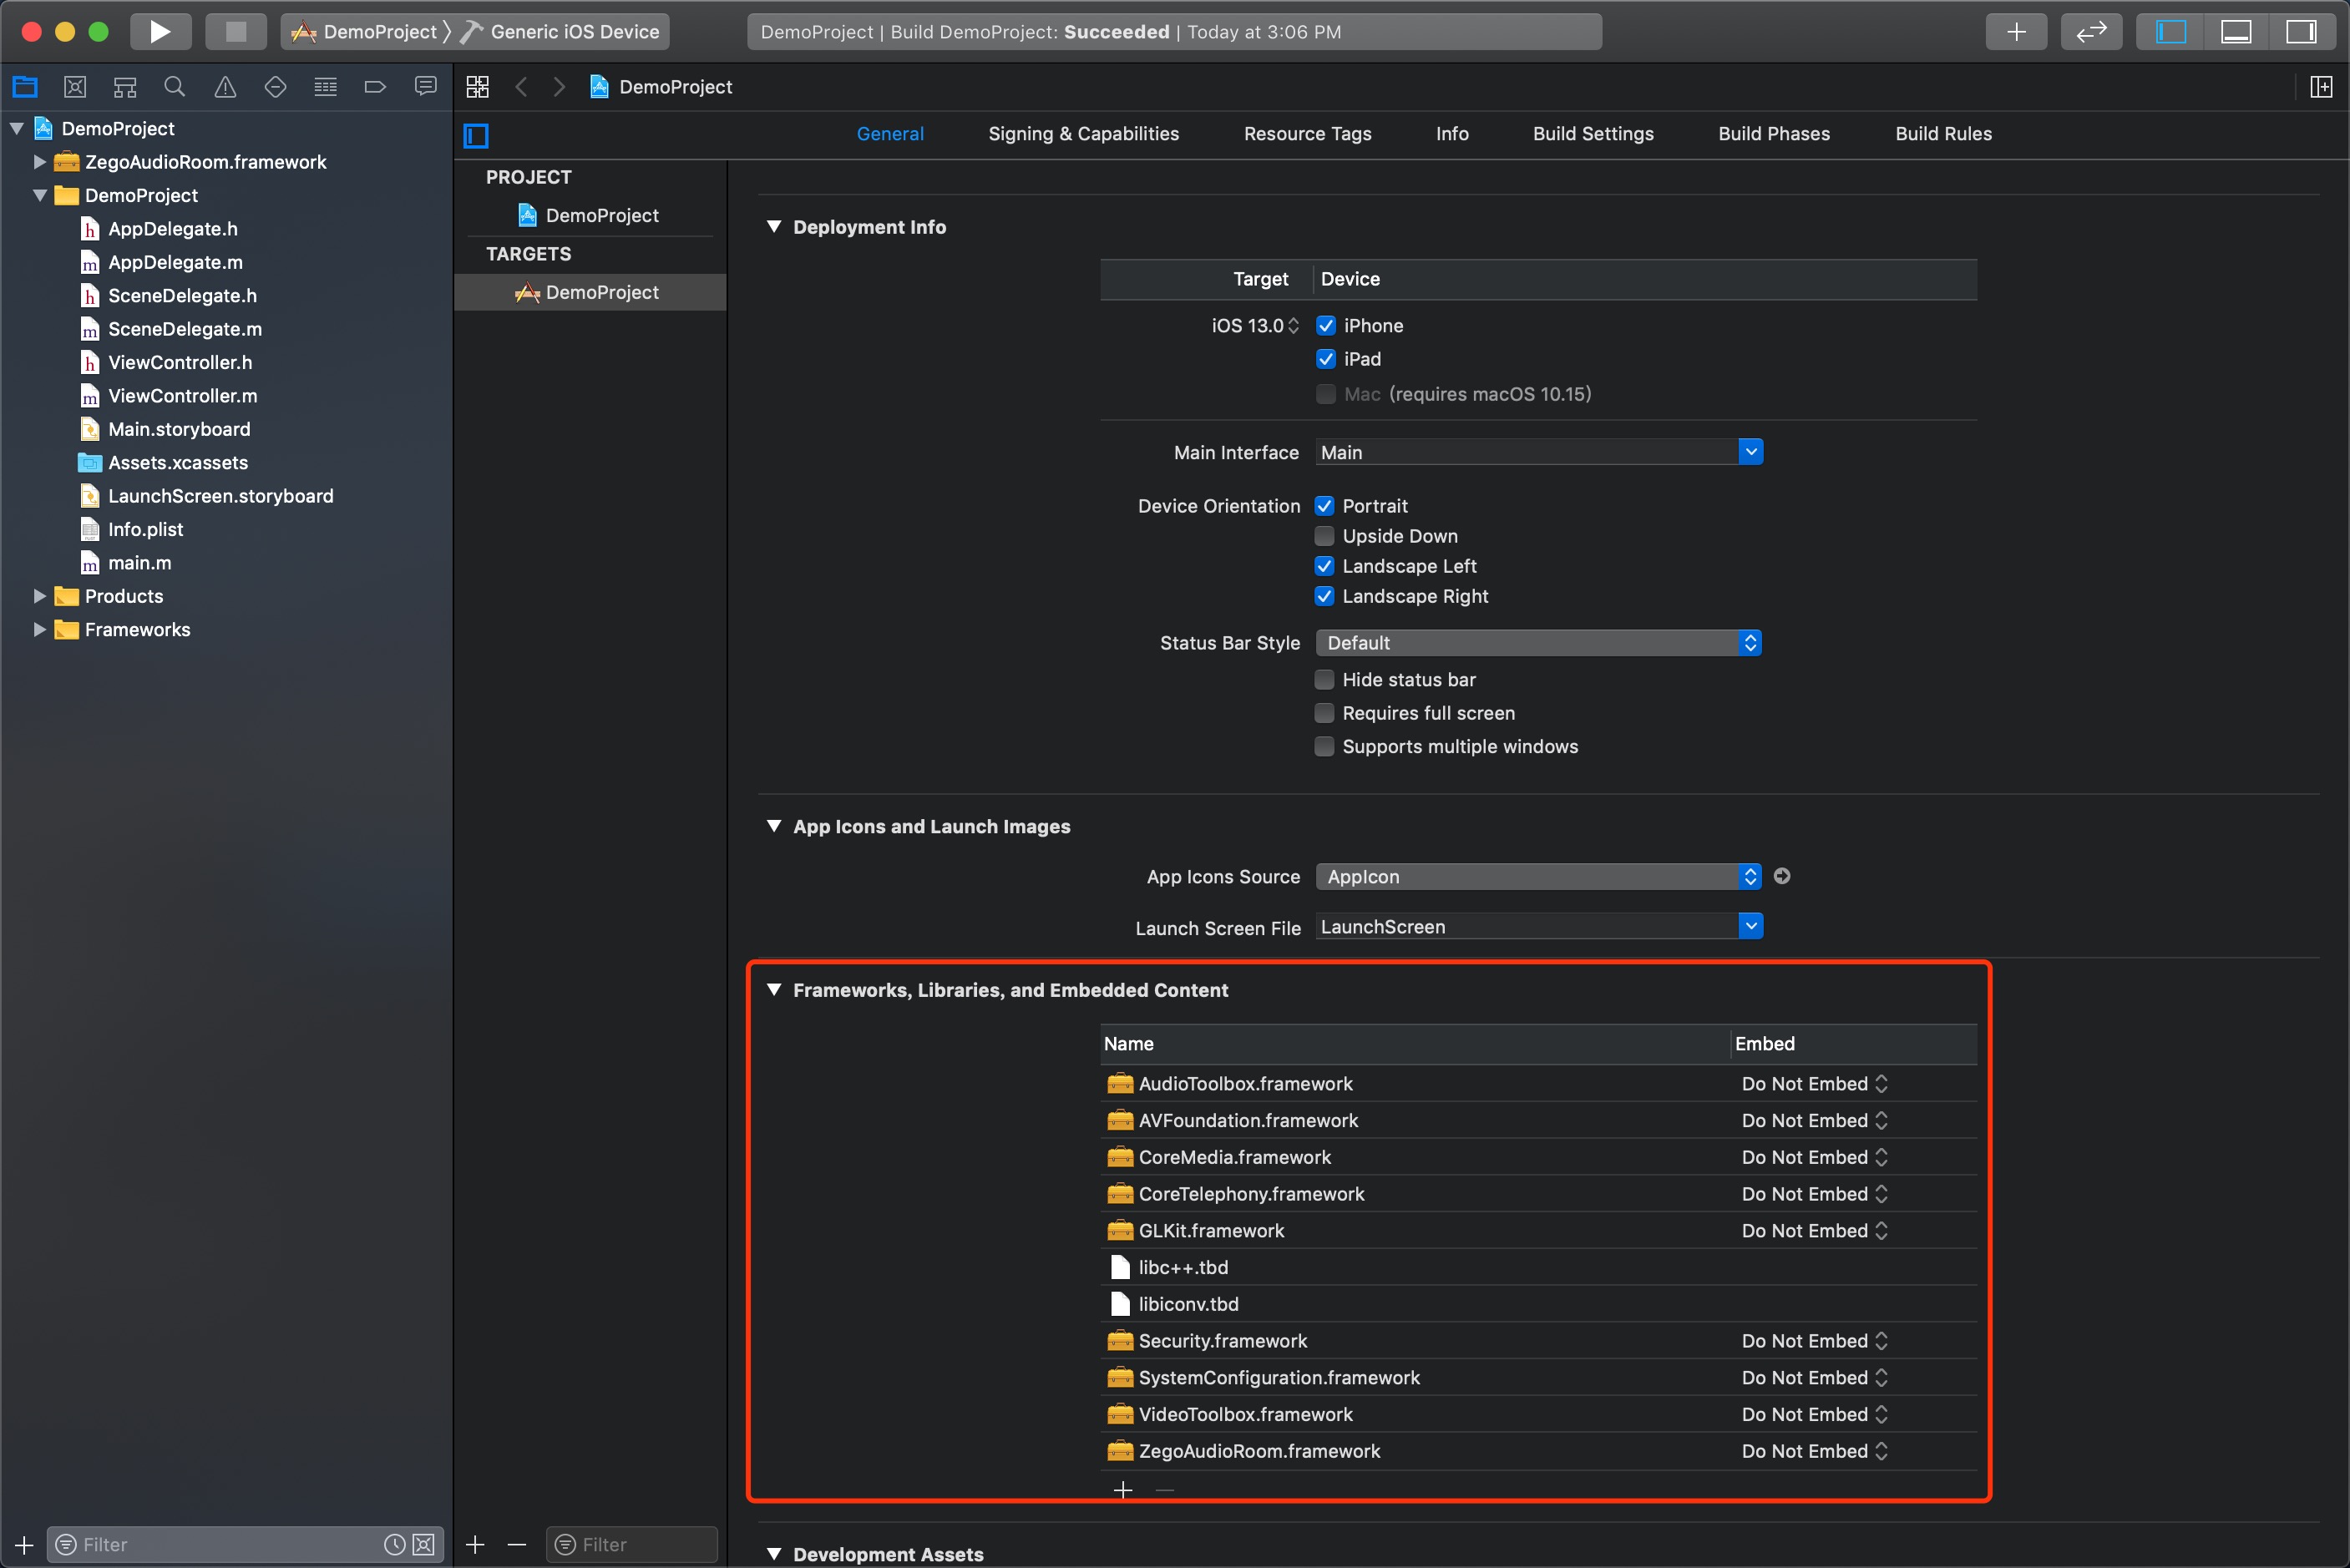Open AppDelegate.m in the navigator

(x=175, y=262)
